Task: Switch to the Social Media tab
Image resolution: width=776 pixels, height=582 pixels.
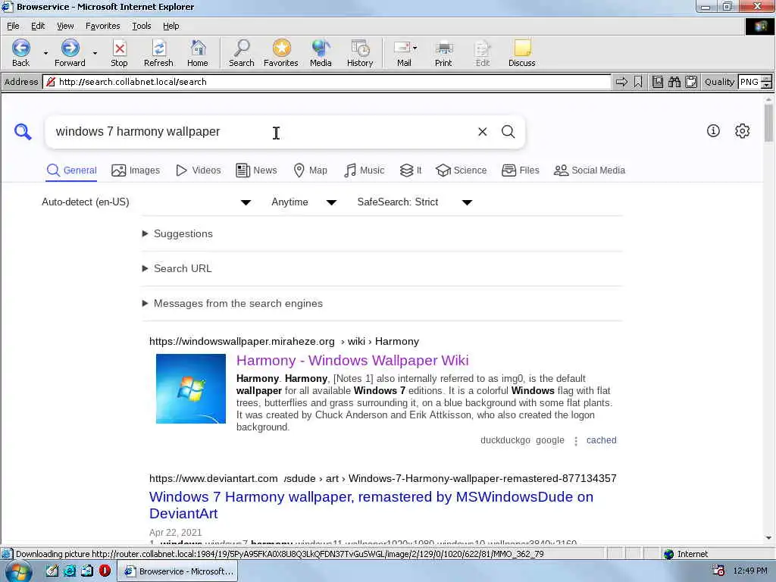Action: [589, 171]
